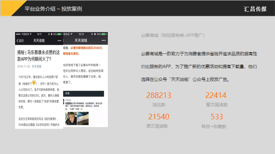Click the number 22414
This screenshot has height=154, width=275.
point(216,95)
